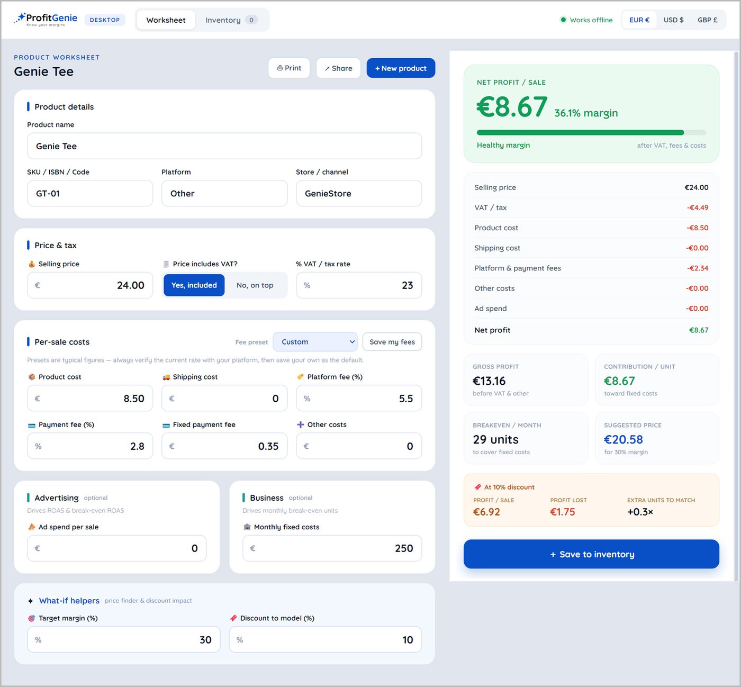Click Save my fees button
The image size is (741, 687).
click(x=392, y=342)
